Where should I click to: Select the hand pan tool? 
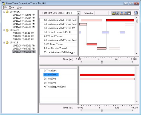tap(129, 13)
